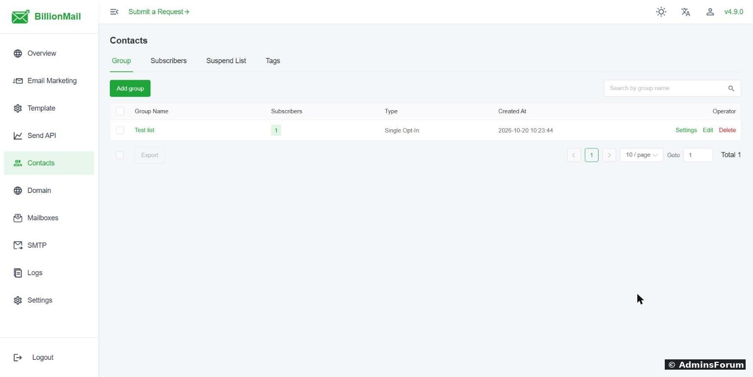Select page 1 in pagination

[x=591, y=155]
